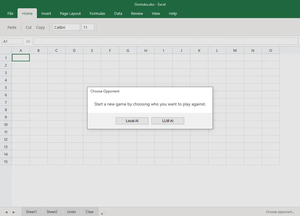Open the File menu
300x216 pixels.
point(10,14)
